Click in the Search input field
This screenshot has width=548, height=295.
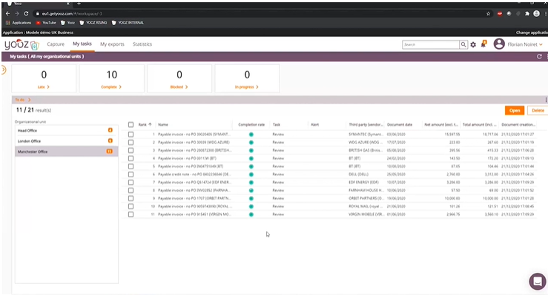[431, 44]
